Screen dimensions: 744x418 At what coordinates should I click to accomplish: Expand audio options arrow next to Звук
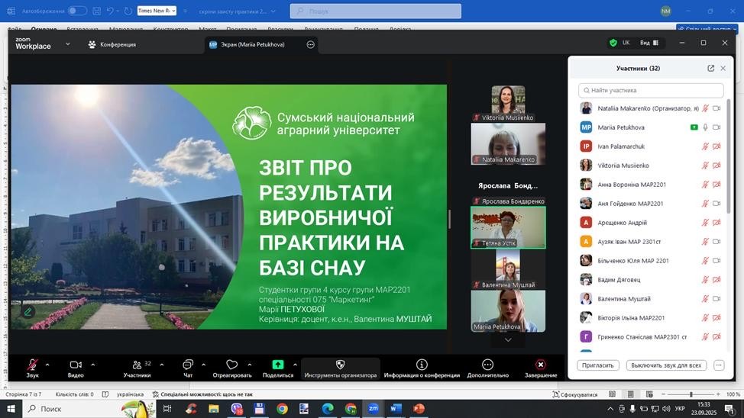47,365
